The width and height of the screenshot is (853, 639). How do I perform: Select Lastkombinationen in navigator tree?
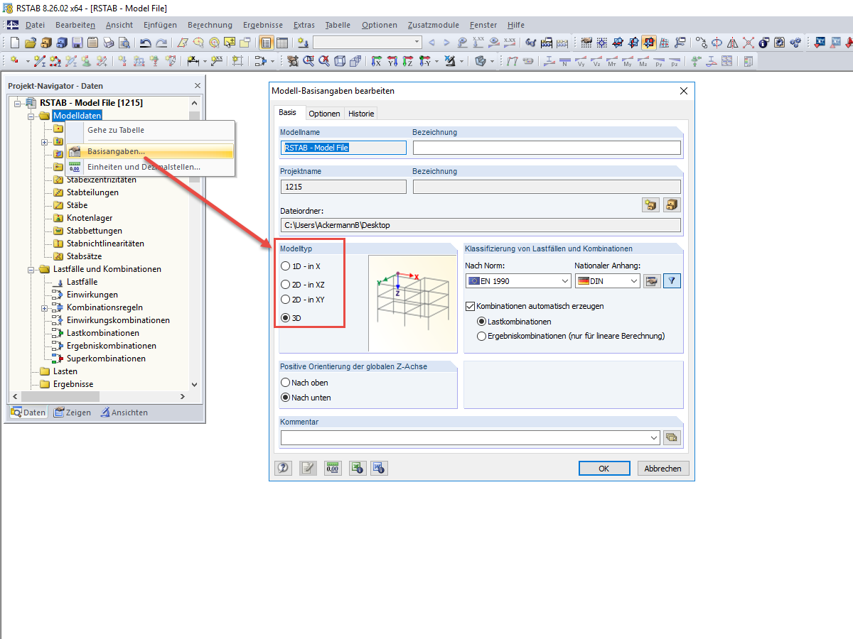tap(103, 333)
